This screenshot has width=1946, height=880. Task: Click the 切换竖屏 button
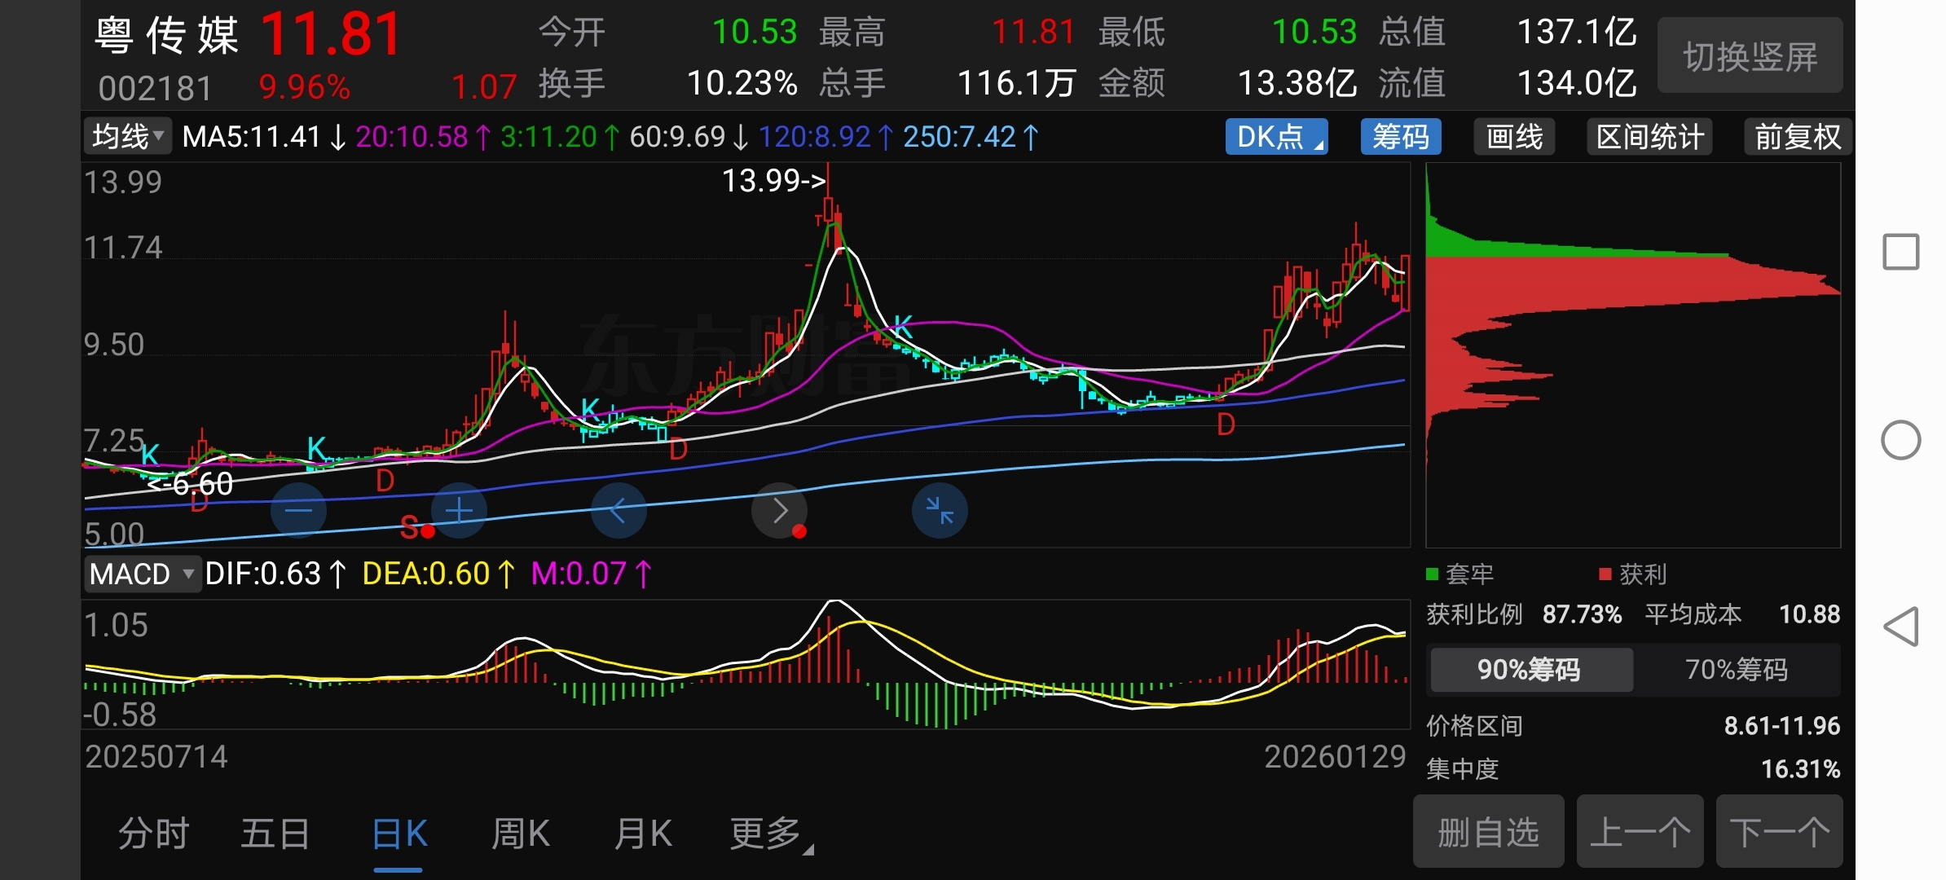click(x=1750, y=57)
